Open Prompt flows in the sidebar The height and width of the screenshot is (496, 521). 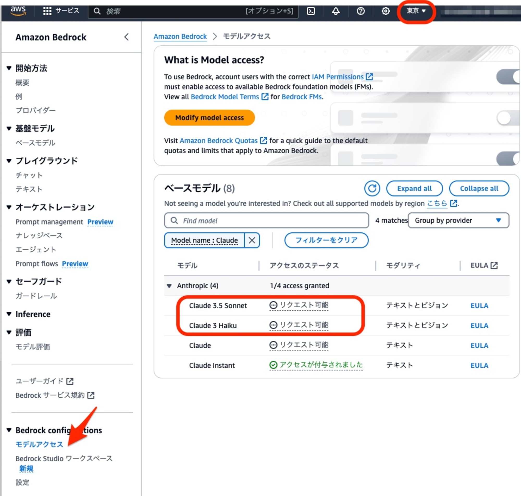pos(36,264)
